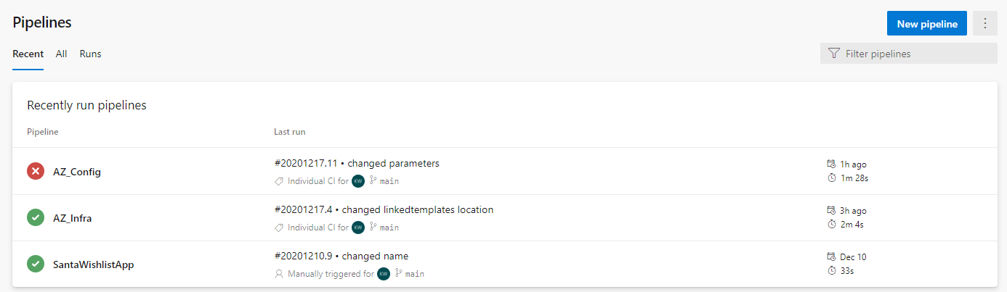1007x292 pixels.
Task: Click the person icon beside Manually triggered
Action: [279, 274]
